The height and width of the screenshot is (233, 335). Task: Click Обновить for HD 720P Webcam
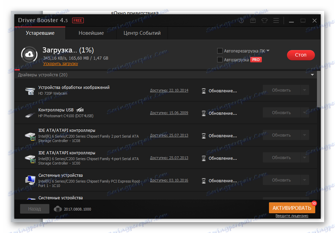pyautogui.click(x=281, y=90)
